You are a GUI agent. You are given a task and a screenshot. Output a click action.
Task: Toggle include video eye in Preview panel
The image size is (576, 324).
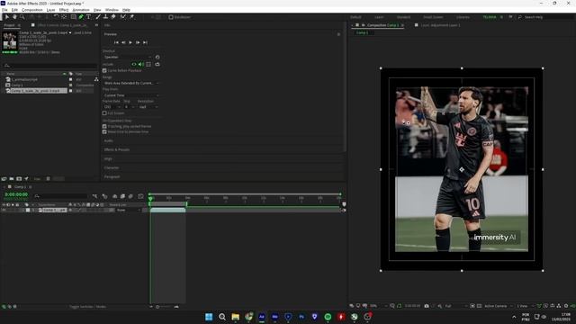tap(134, 64)
